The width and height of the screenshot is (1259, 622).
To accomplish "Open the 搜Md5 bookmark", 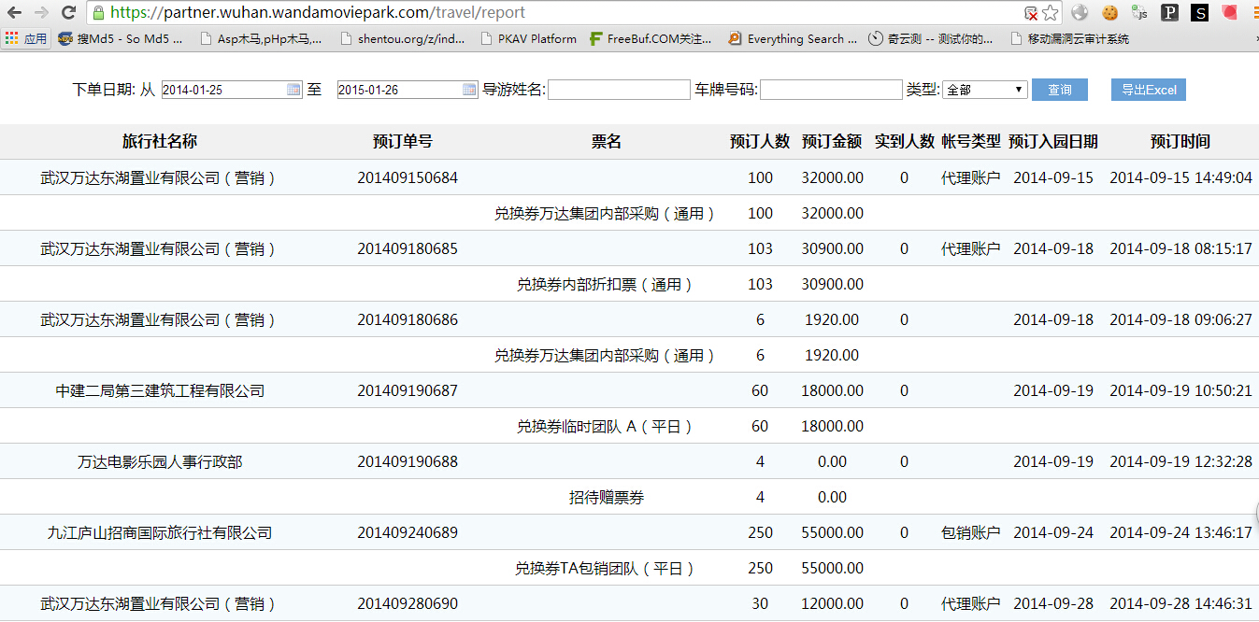I will pos(121,39).
